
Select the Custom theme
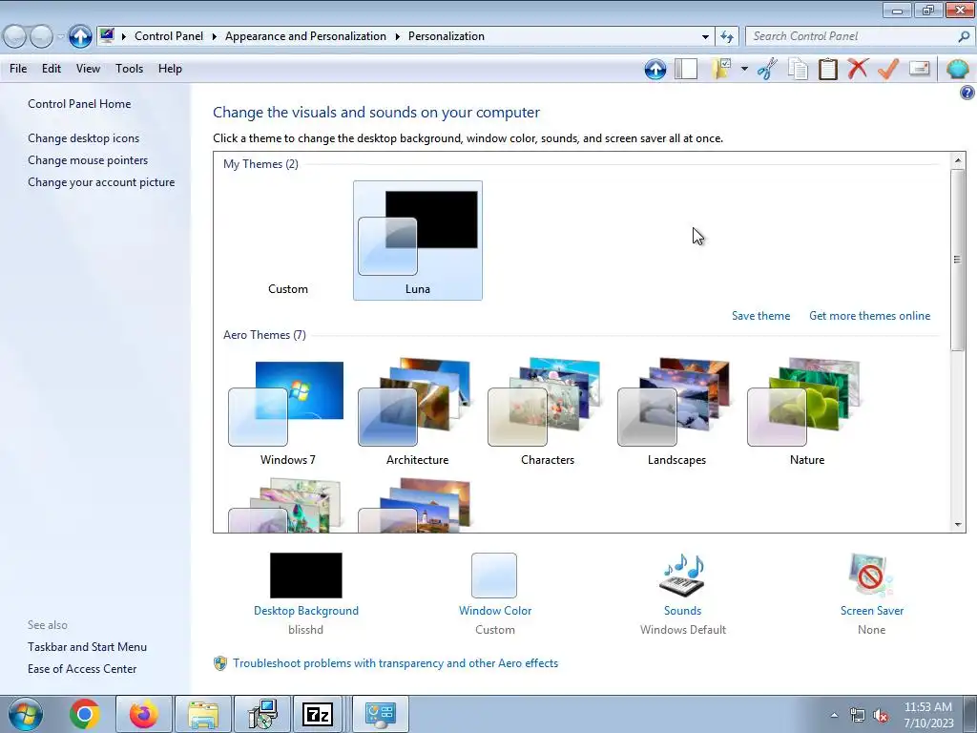pyautogui.click(x=288, y=241)
